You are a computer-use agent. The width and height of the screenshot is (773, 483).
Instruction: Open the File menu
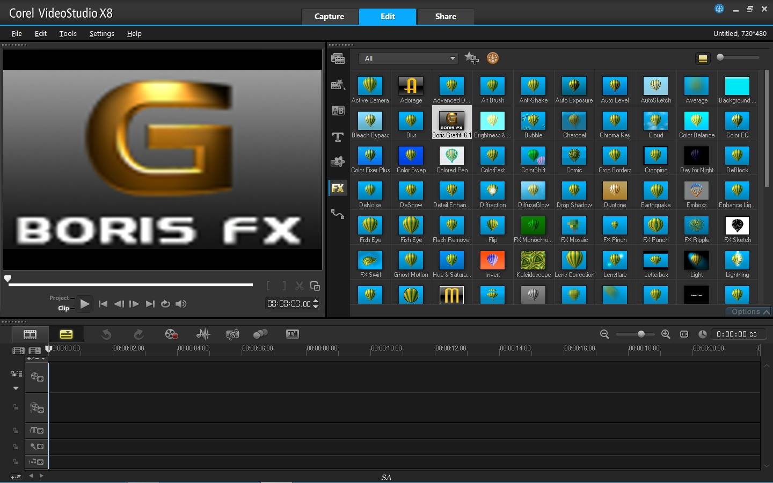coord(17,33)
